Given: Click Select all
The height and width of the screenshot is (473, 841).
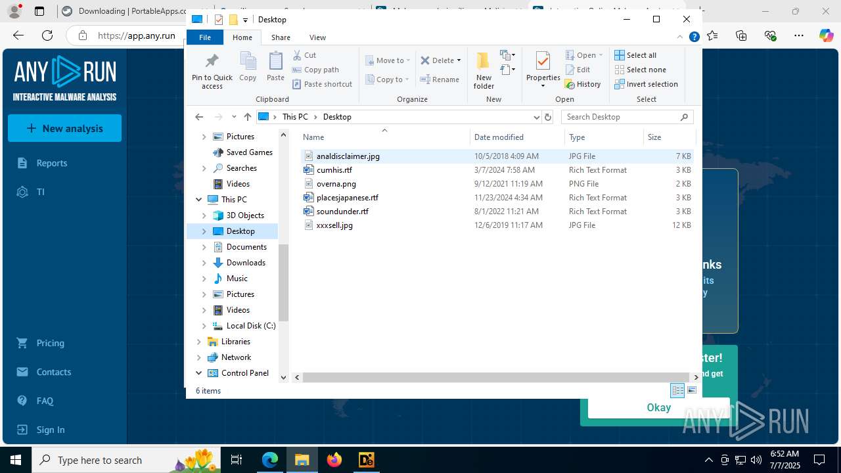Looking at the screenshot, I should (635, 55).
